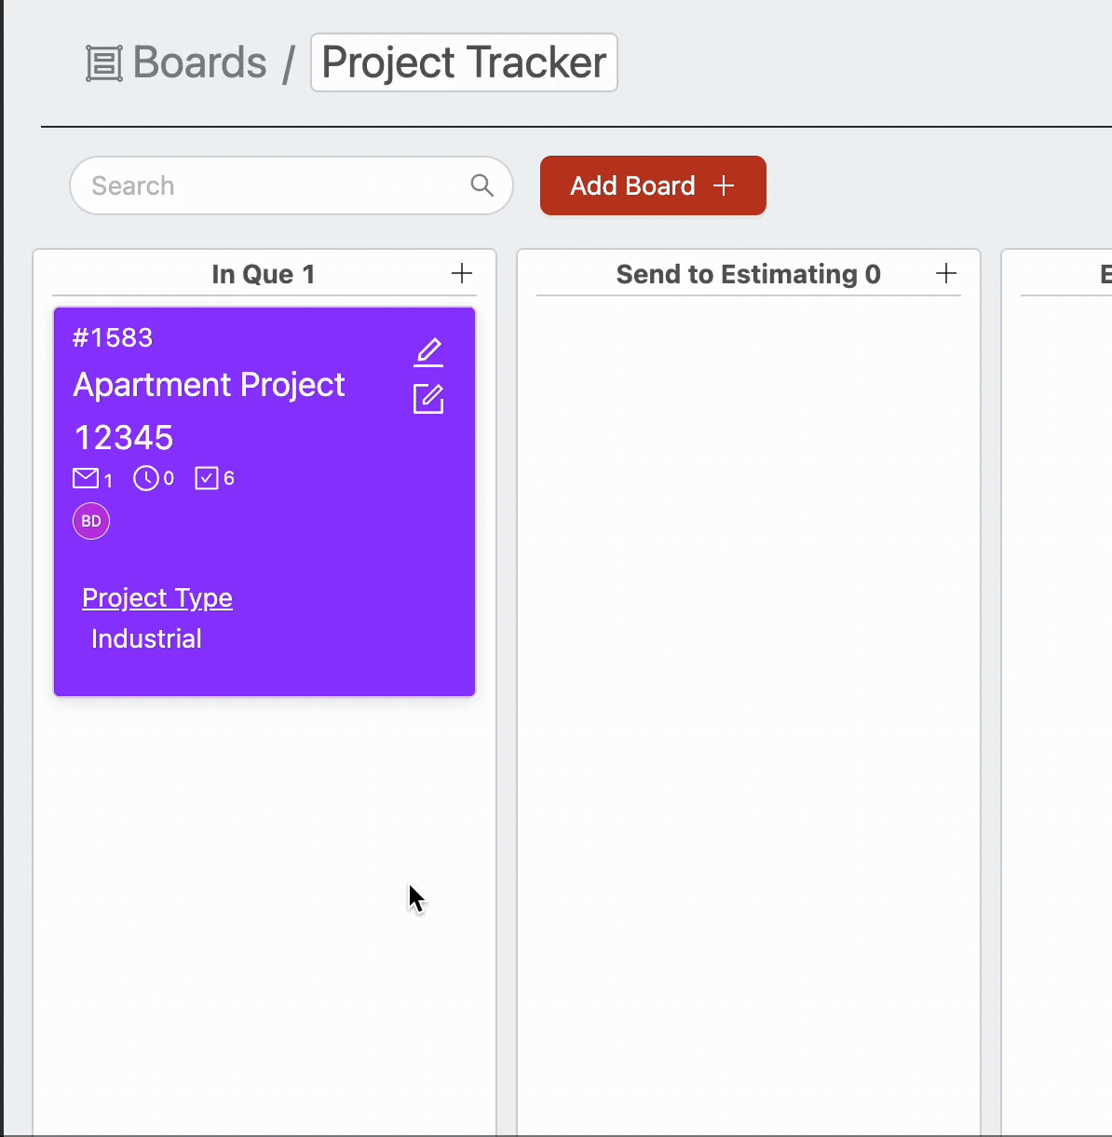
Task: Click the magnifier search icon
Action: click(x=481, y=185)
